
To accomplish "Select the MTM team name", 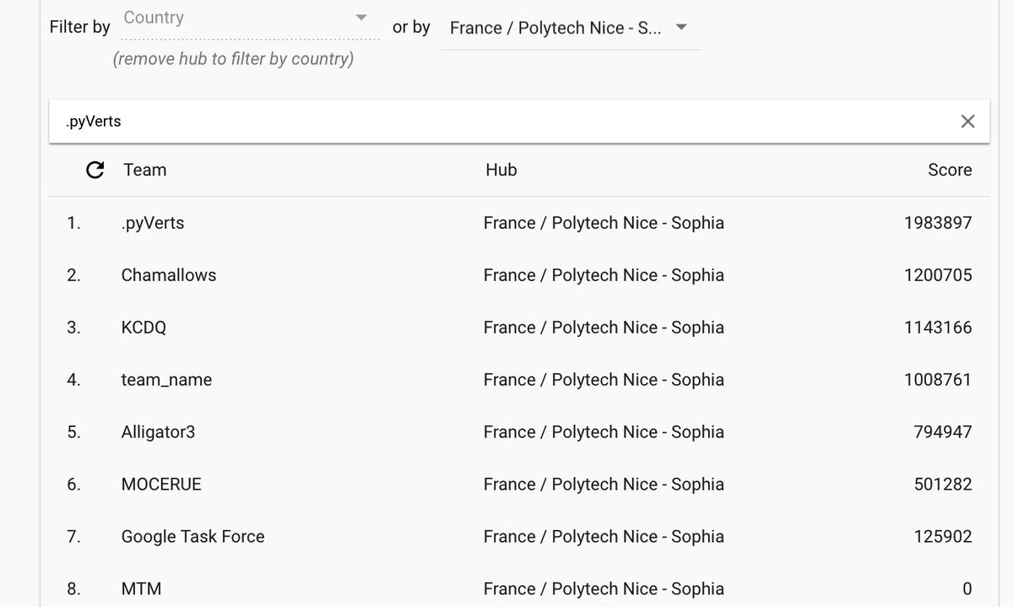I will coord(141,589).
